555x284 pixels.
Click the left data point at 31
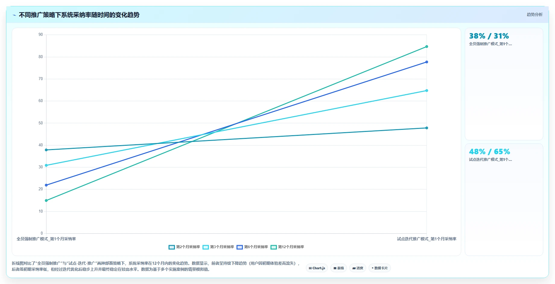click(46, 165)
